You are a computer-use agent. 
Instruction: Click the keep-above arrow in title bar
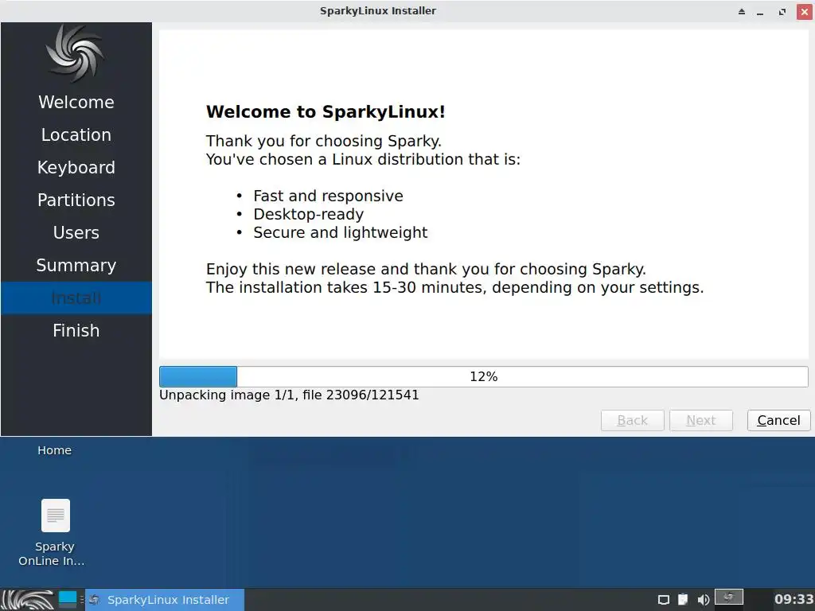coord(742,11)
